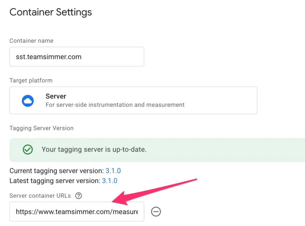Select the Server target platform card

[133, 100]
